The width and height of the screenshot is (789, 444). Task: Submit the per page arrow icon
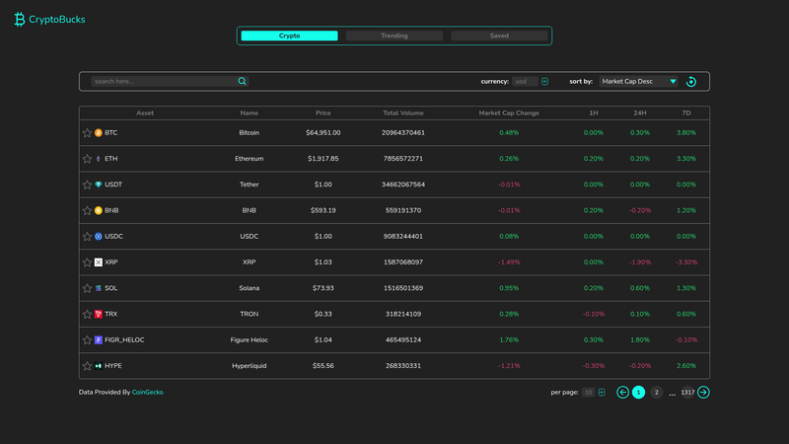click(x=602, y=392)
